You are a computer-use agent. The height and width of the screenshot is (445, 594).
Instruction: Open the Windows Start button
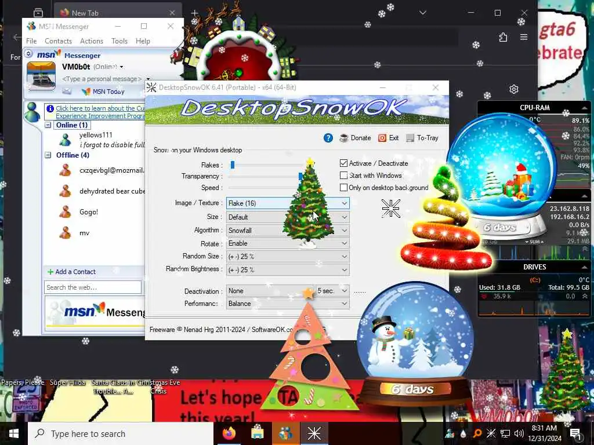coord(14,433)
